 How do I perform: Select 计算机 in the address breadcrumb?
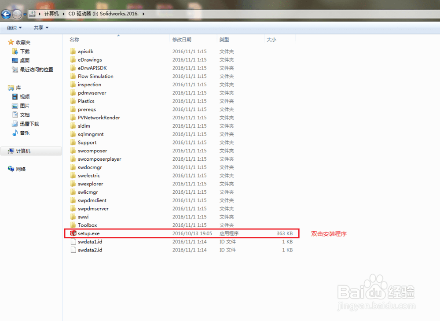[51, 14]
